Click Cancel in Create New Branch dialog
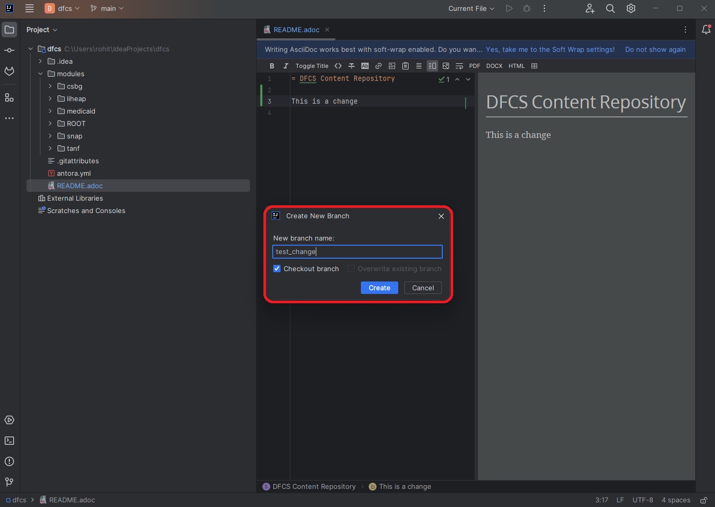 click(423, 288)
